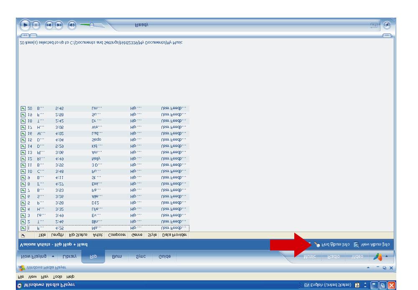The width and height of the screenshot is (418, 290).
Task: Sort by the Rip Status column header
Action: pos(78,235)
